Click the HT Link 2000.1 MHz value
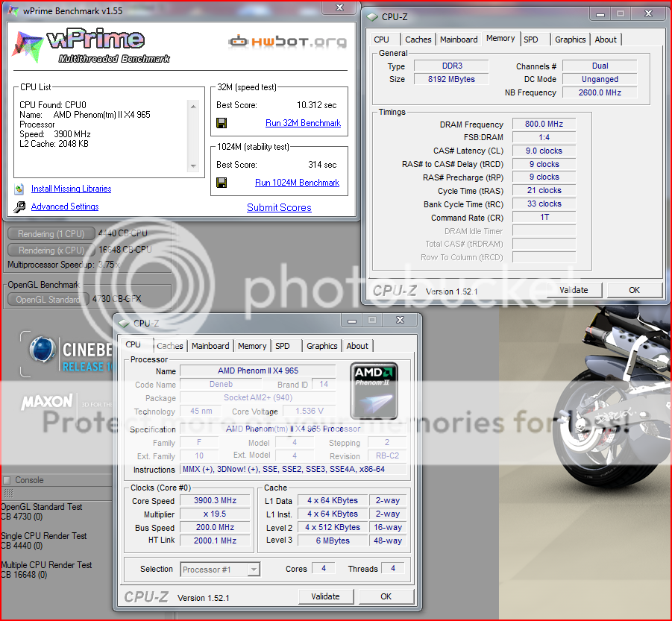This screenshot has width=672, height=621. 215,540
